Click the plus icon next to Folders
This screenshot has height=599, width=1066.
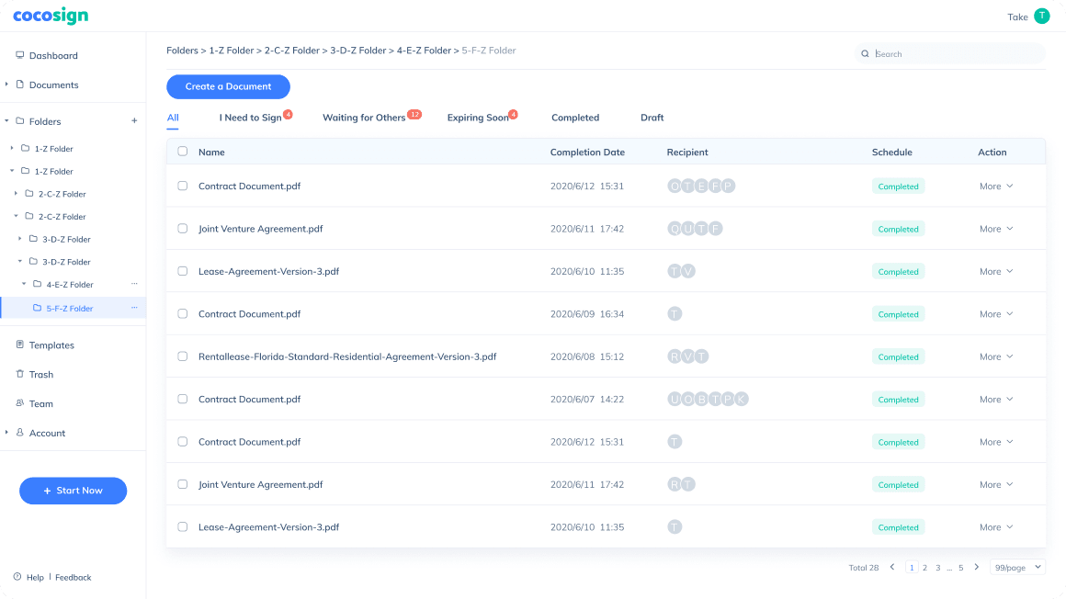(x=134, y=120)
